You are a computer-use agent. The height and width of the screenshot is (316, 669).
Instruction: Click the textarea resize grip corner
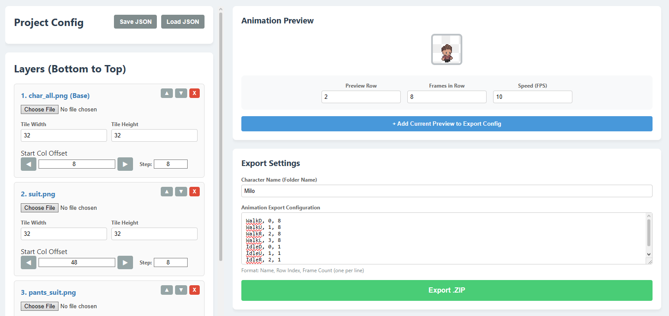pyautogui.click(x=649, y=261)
